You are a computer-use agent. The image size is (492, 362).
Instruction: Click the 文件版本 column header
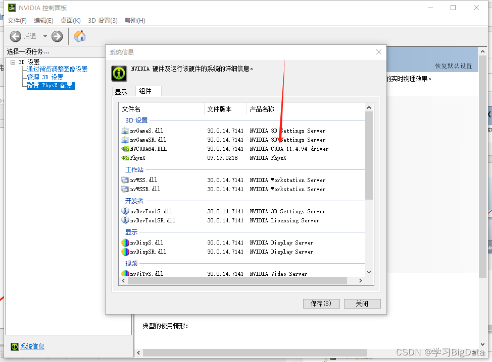coord(226,109)
